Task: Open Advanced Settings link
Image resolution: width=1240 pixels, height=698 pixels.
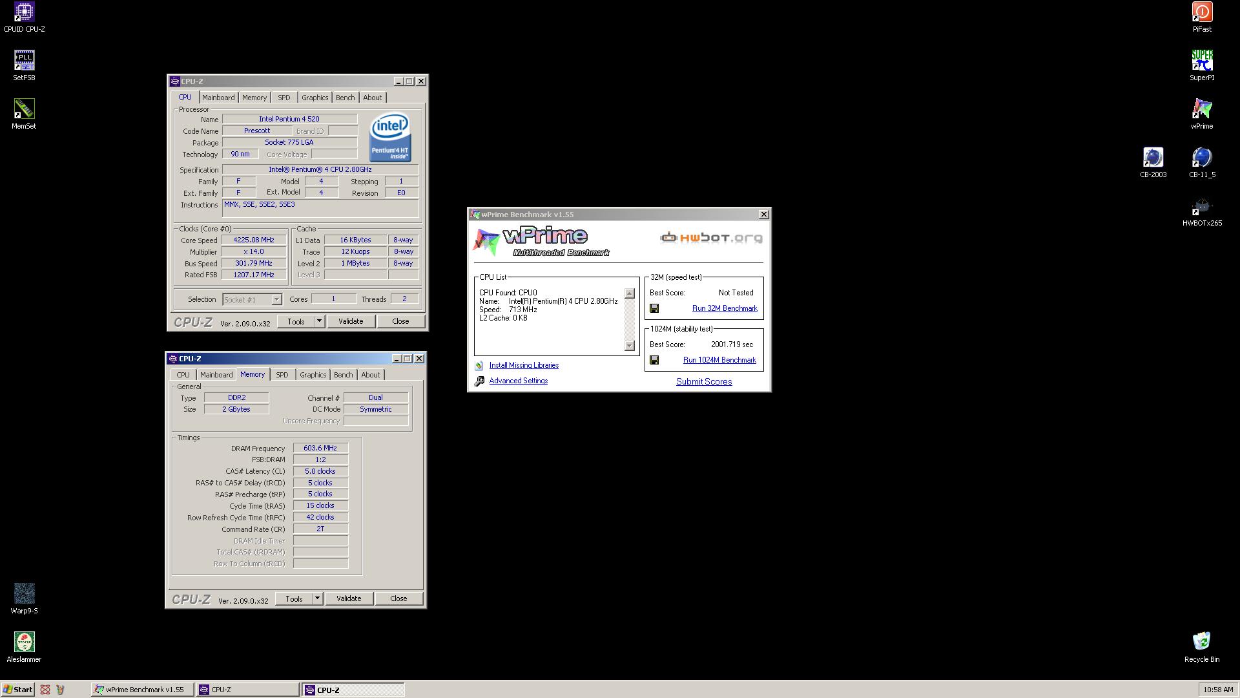Action: [519, 381]
